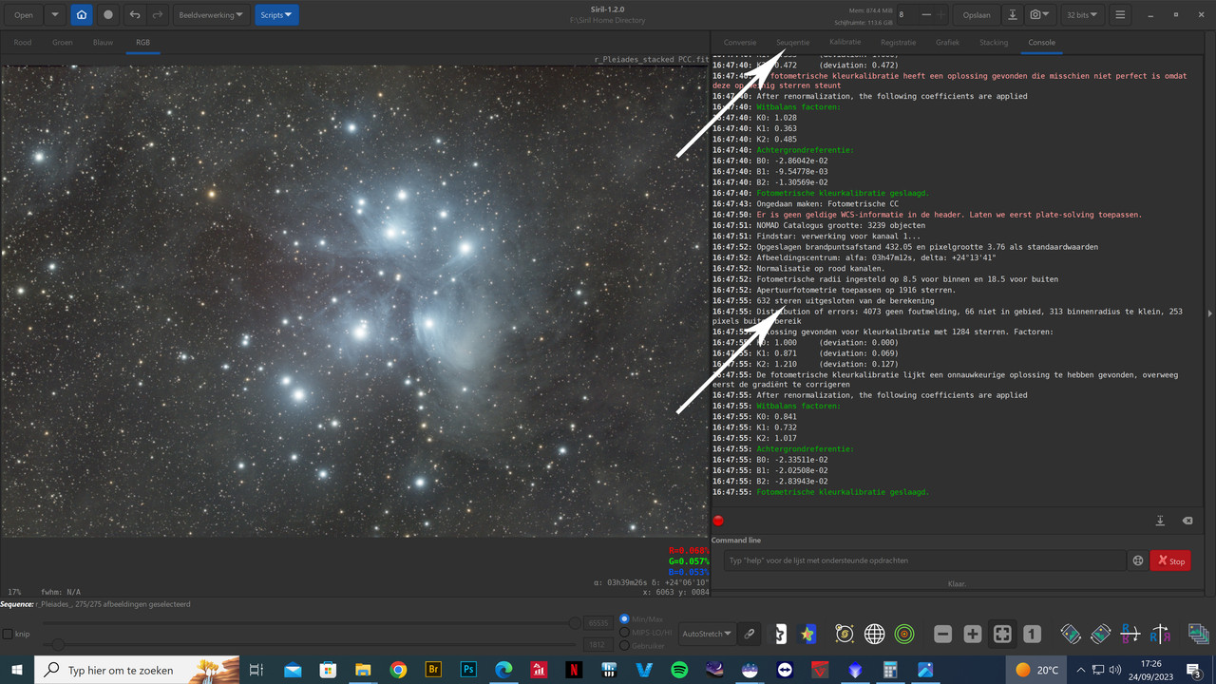Mirror the image horizontally
1216x684 pixels.
pyautogui.click(x=1160, y=634)
